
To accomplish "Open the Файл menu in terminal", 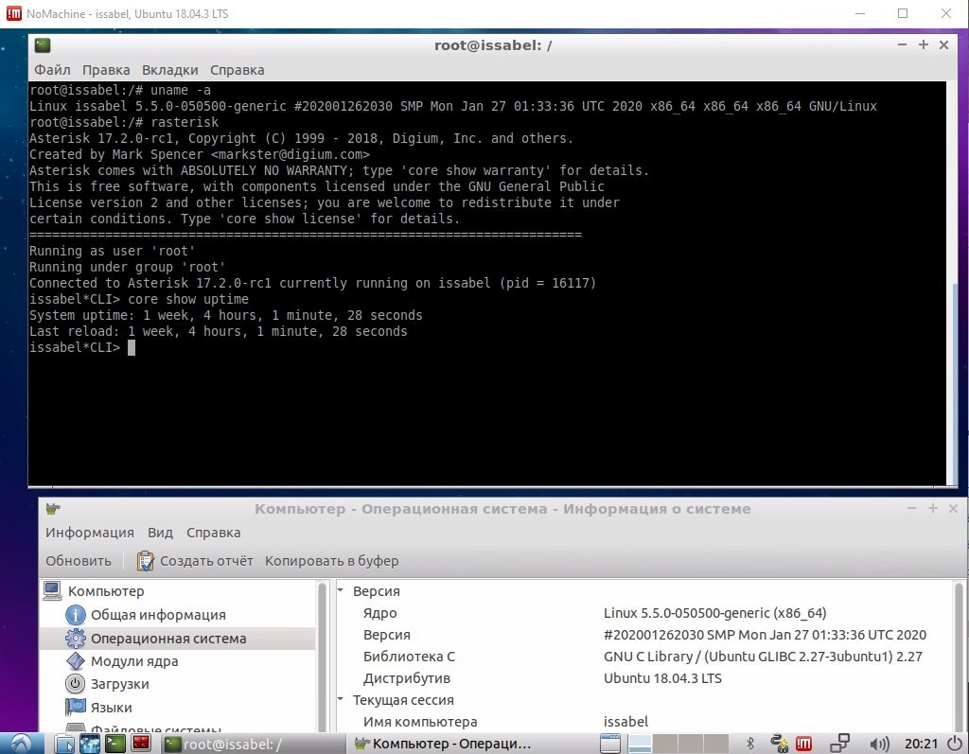I will click(52, 70).
